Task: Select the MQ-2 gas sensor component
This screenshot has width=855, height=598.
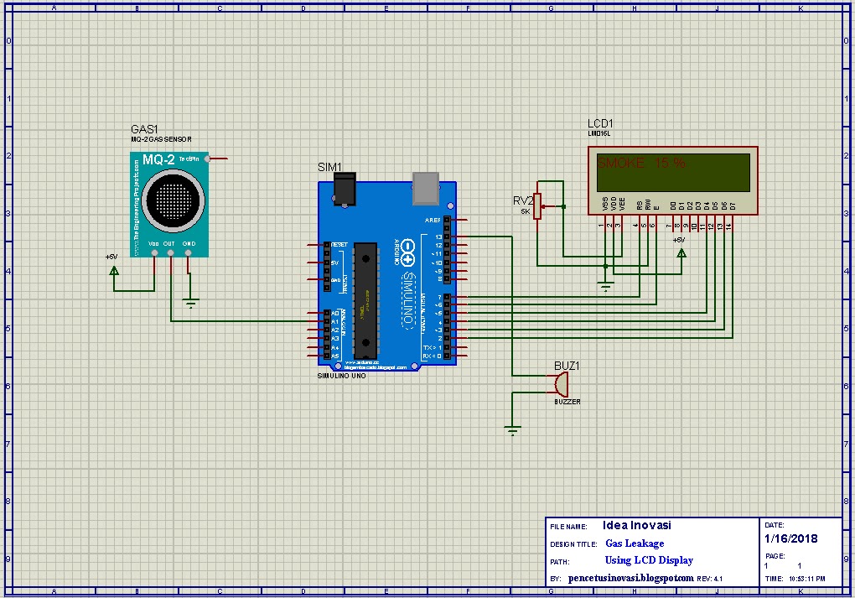Action: pyautogui.click(x=168, y=201)
